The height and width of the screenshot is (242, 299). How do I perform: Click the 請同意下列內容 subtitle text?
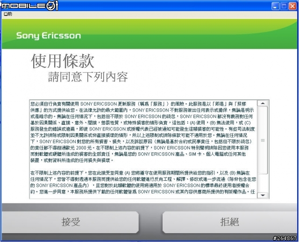click(88, 77)
